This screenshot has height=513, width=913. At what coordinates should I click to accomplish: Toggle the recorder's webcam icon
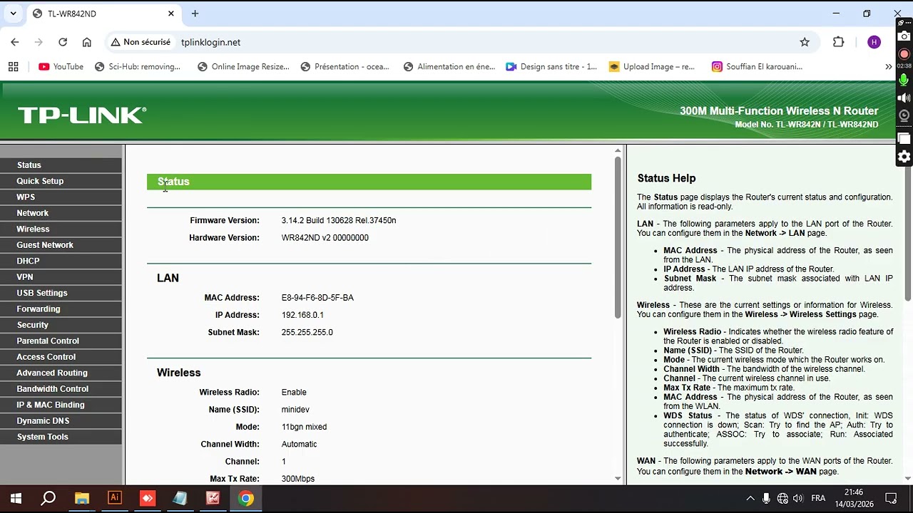point(904,115)
